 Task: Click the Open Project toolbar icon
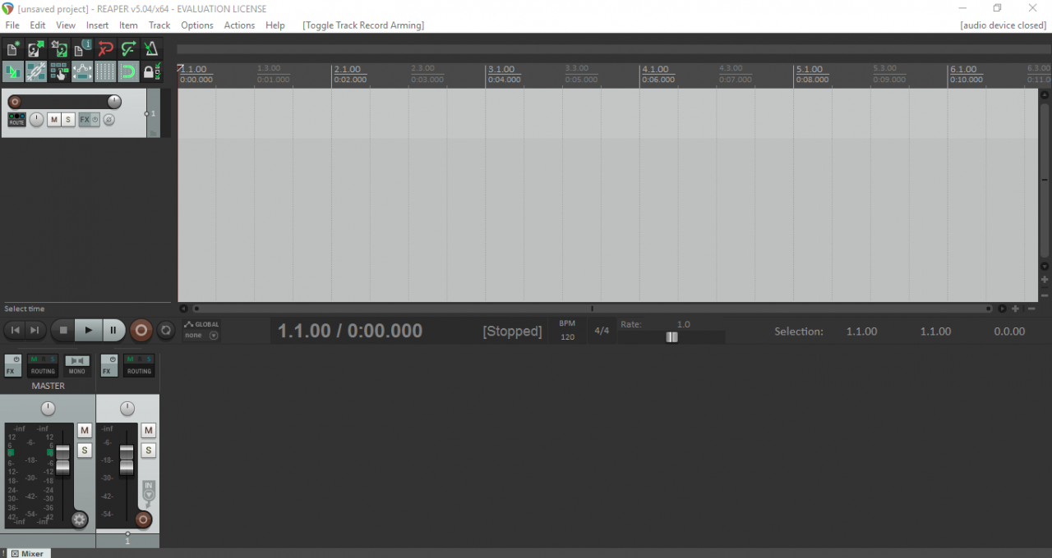click(35, 49)
